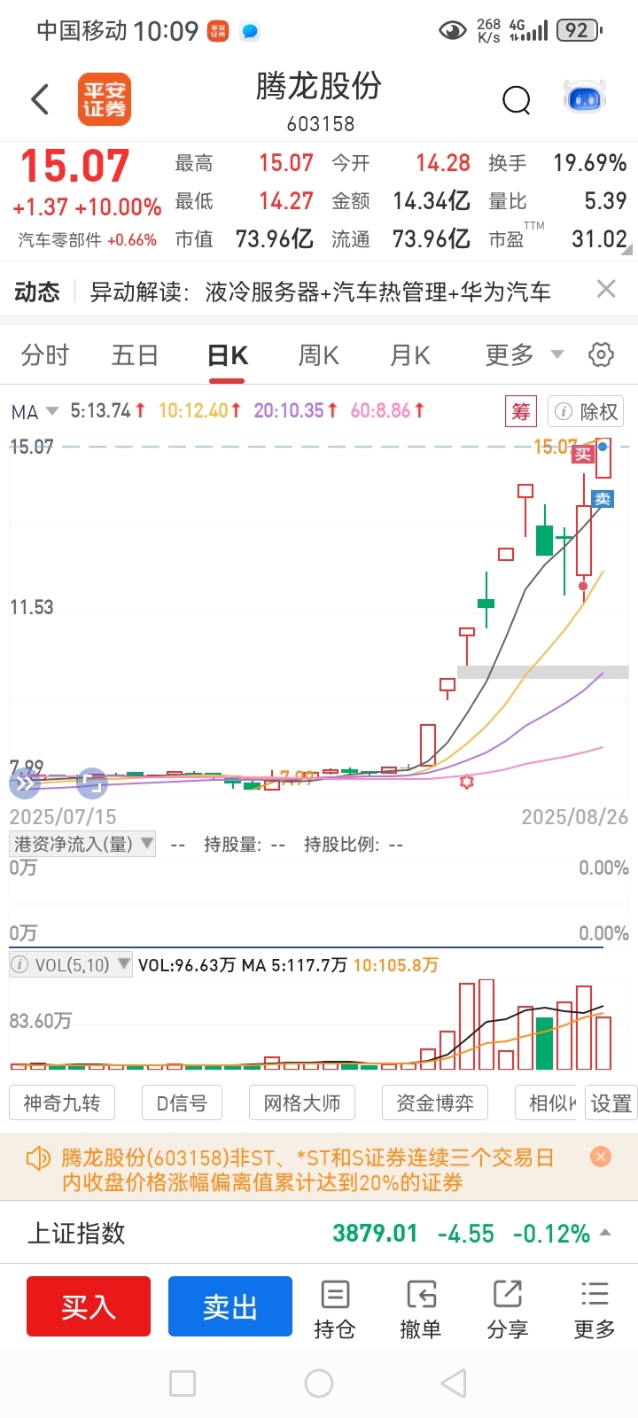
Task: Expand the 港资净流入(量) dropdown
Action: (x=82, y=845)
